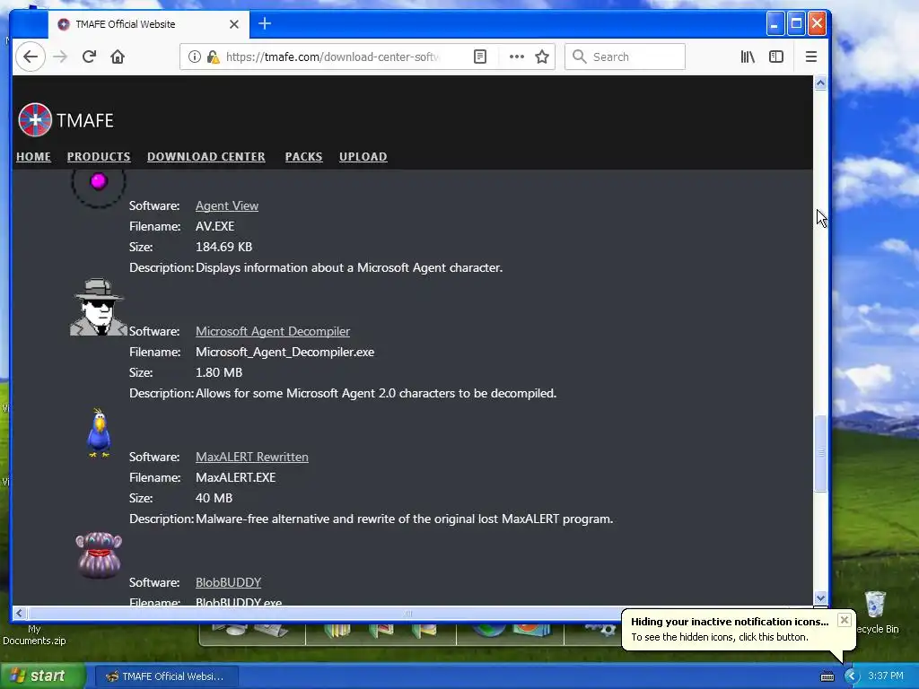This screenshot has width=919, height=689.
Task: Open the MaxALERT Rewritten link
Action: [252, 457]
